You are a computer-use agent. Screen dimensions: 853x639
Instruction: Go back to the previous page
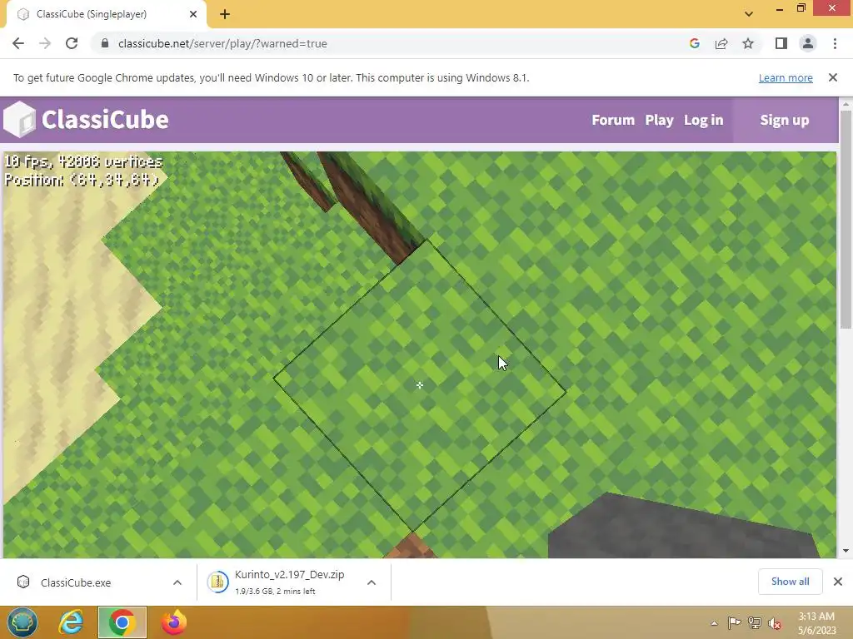coord(18,43)
